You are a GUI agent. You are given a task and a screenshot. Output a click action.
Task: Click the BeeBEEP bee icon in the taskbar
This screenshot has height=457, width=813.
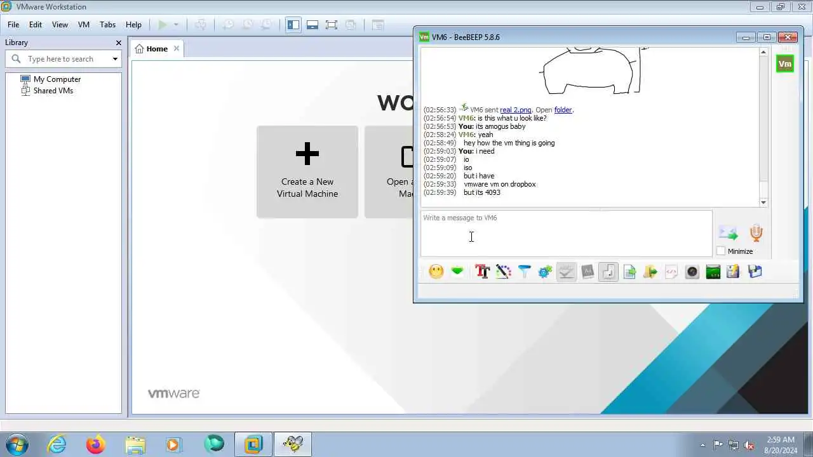tap(292, 444)
